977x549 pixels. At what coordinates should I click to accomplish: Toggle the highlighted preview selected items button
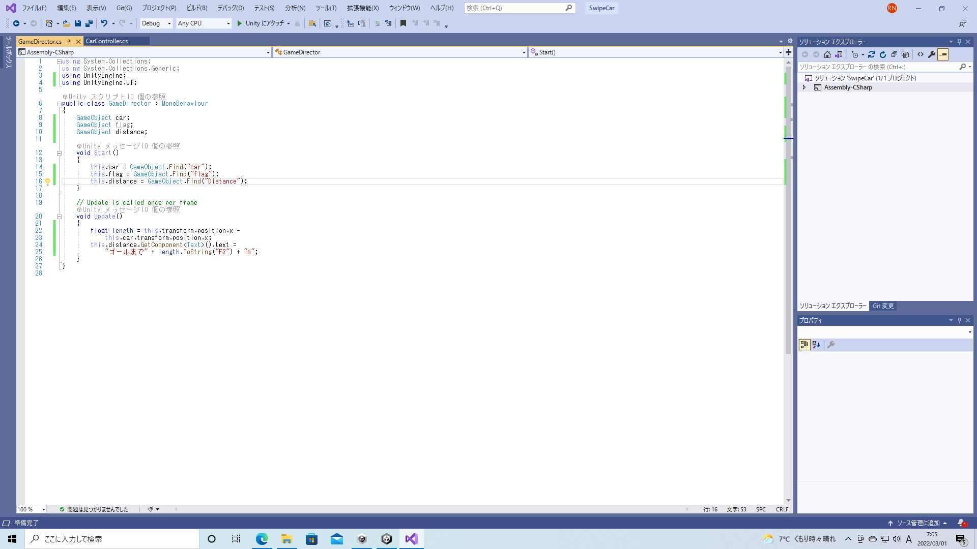[943, 54]
